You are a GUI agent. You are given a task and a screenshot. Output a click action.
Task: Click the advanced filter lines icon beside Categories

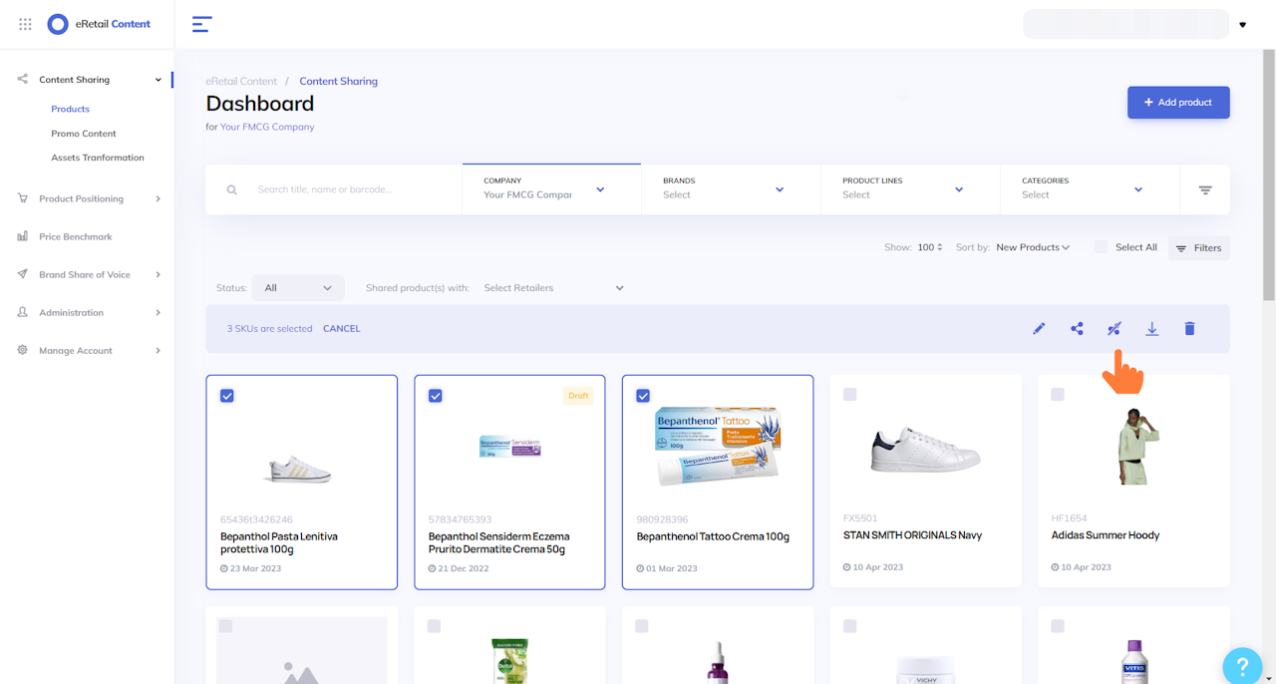[x=1205, y=189]
